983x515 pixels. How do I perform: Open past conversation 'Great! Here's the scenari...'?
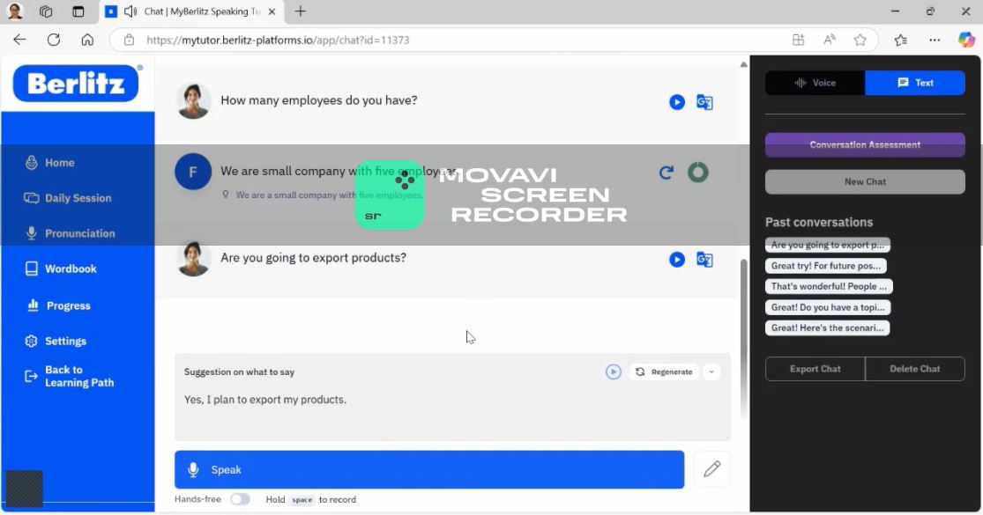827,327
